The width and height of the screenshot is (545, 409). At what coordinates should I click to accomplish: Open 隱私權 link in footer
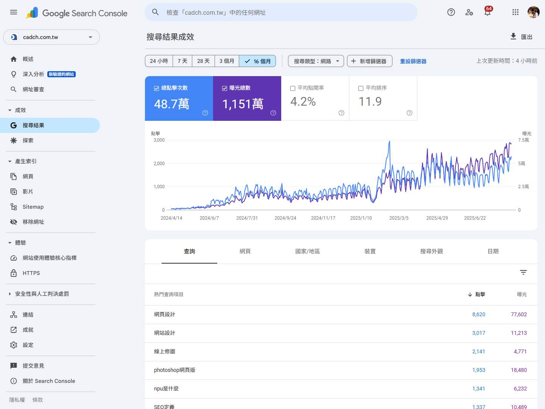coord(17,400)
